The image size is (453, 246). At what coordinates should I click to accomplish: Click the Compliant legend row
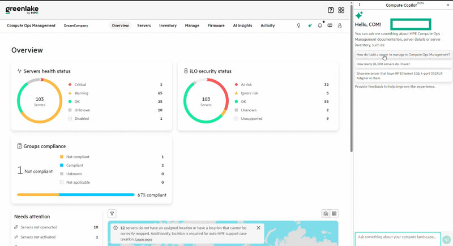(112, 165)
